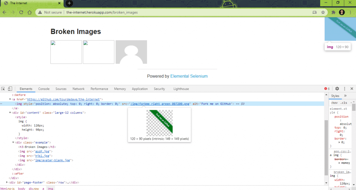
Task: Close The Internet tab
Action: click(59, 3)
